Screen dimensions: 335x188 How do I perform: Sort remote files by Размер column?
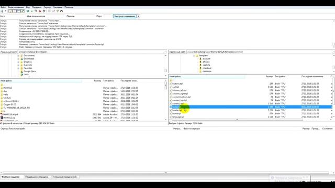tap(269, 77)
